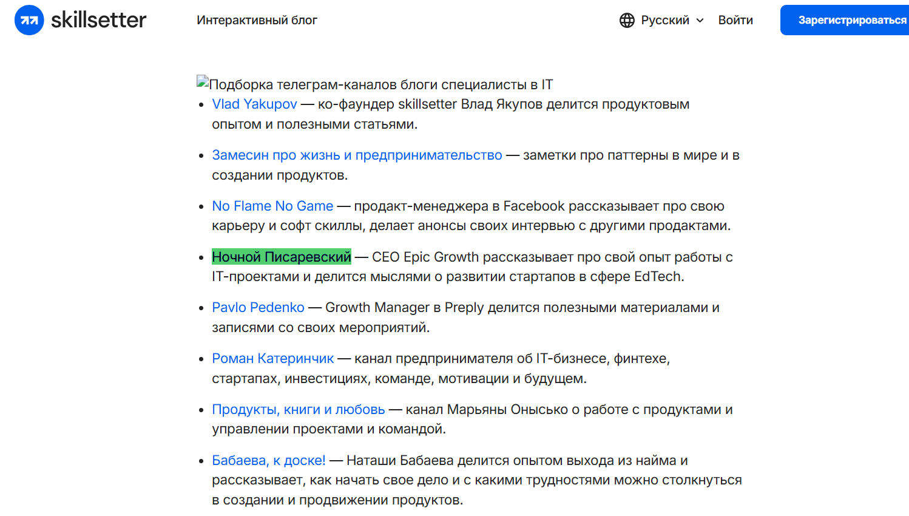Click text 'канал Марьяны Онысько'
This screenshot has height=516, width=909.
coord(487,410)
